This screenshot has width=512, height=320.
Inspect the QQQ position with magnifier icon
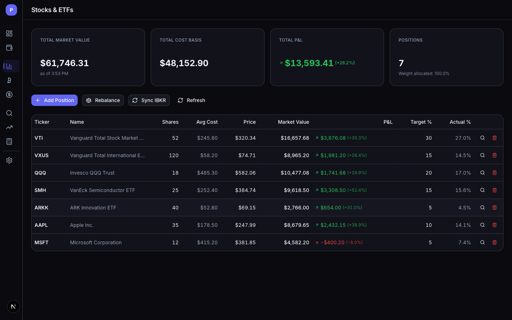(x=482, y=173)
